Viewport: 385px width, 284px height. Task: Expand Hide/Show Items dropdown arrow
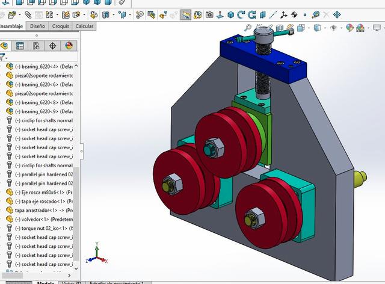point(341,28)
